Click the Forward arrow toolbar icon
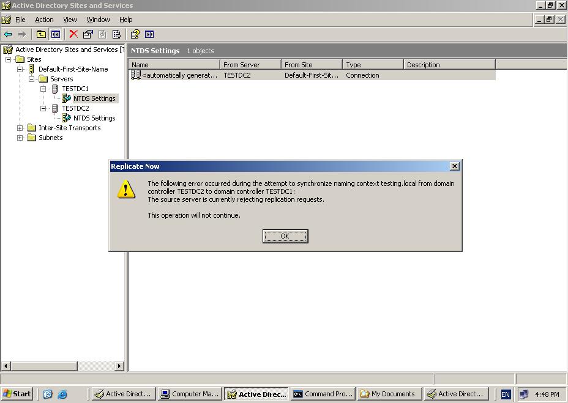 click(22, 34)
